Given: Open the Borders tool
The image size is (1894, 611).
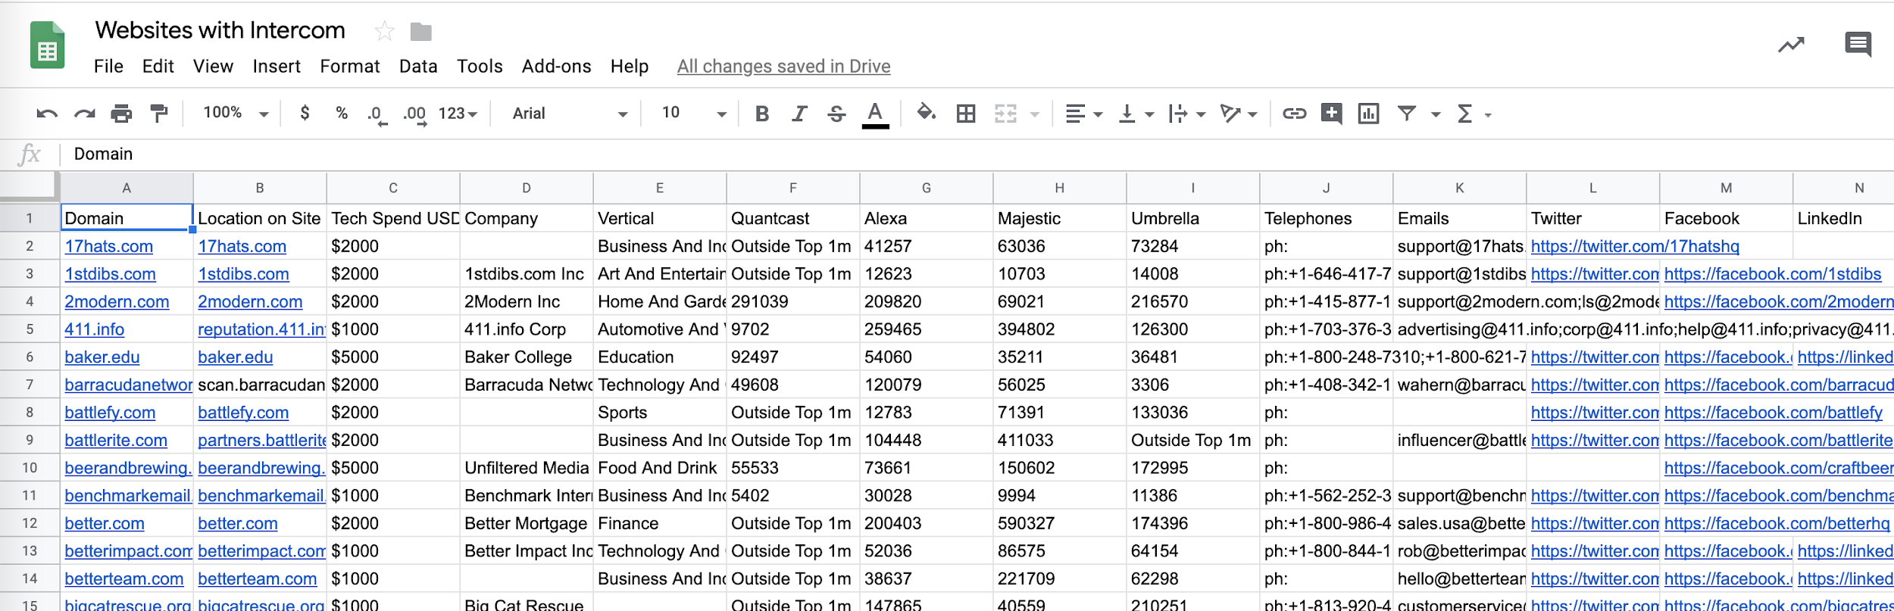Looking at the screenshot, I should click(x=966, y=114).
